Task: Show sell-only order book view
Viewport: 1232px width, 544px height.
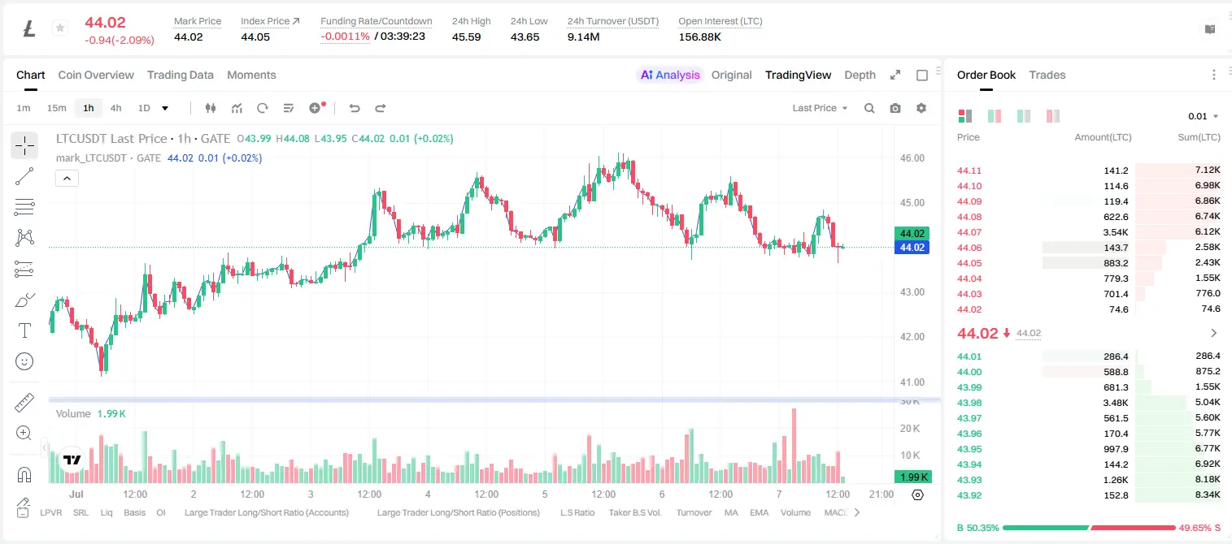Action: [1053, 116]
